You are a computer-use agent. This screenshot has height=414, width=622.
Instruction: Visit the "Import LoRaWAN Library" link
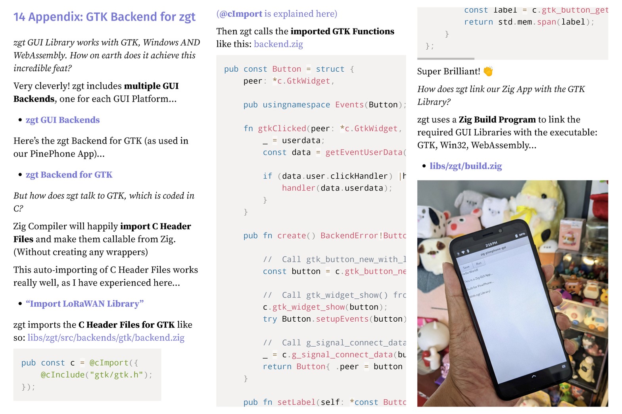(84, 304)
